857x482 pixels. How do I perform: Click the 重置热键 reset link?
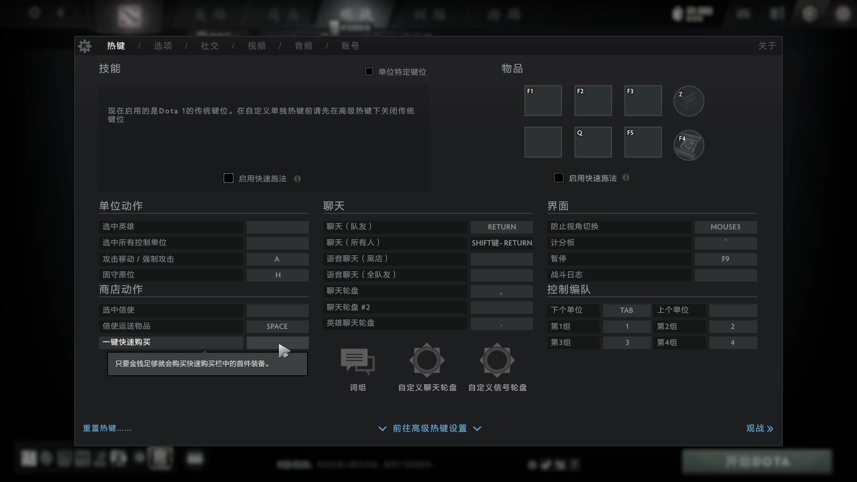(x=107, y=428)
